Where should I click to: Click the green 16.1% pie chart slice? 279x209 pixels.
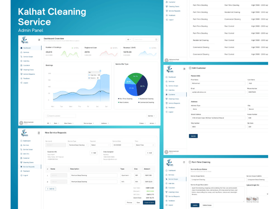point(136,77)
